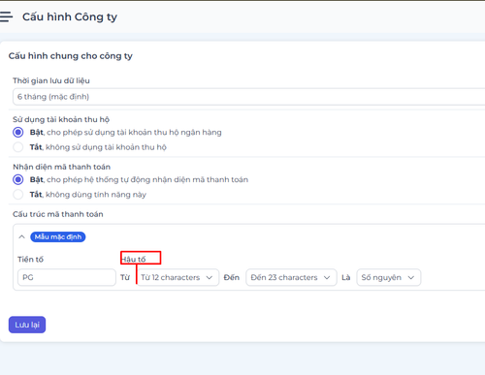Click the 'Mẫu mặc định' badge
The height and width of the screenshot is (375, 485).
[x=58, y=236]
